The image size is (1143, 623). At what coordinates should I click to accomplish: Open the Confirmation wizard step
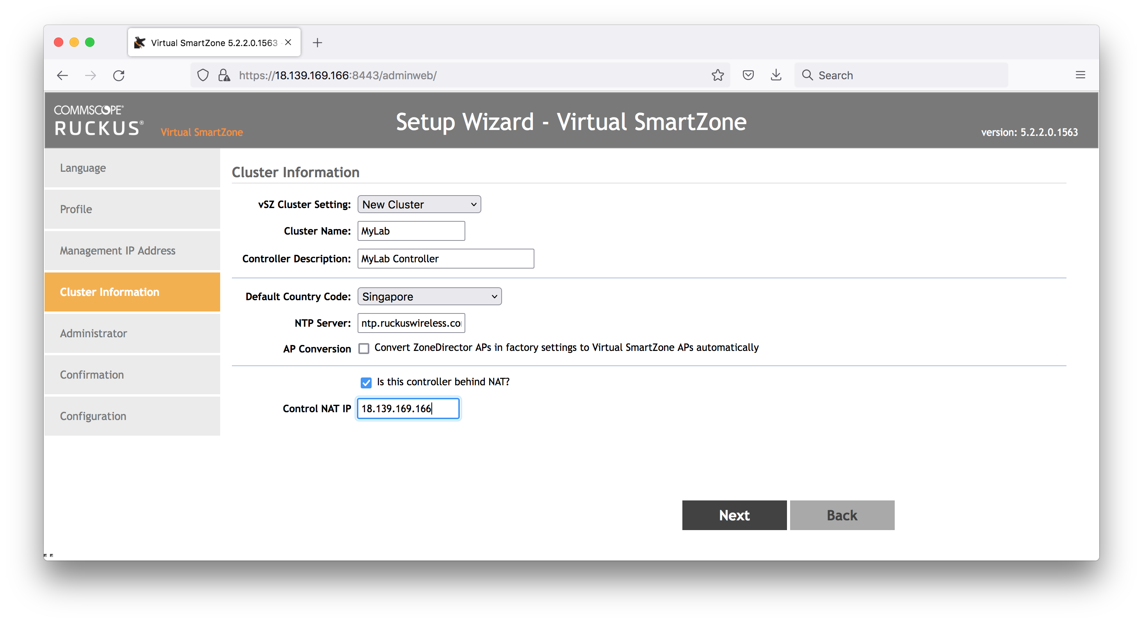132,375
